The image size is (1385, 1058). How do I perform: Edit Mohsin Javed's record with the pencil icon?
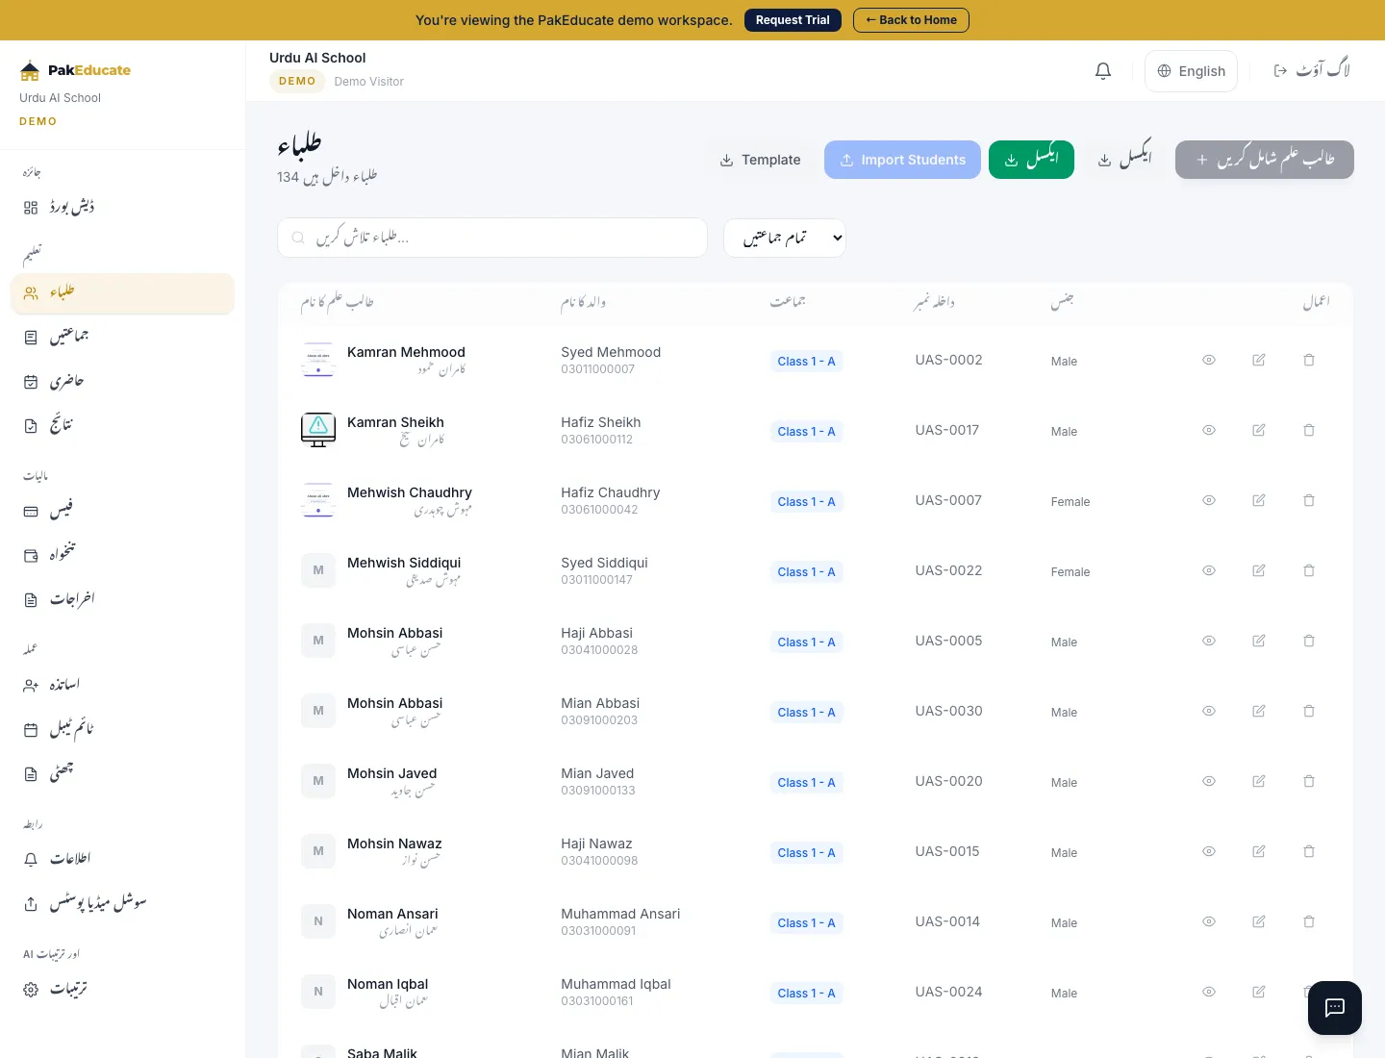pos(1258,781)
